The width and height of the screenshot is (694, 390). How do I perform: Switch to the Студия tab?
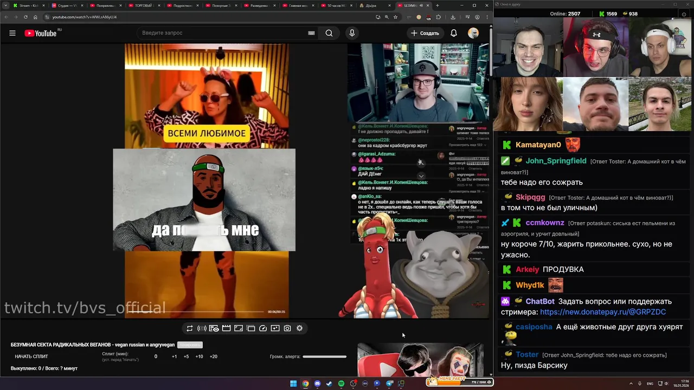tap(67, 5)
